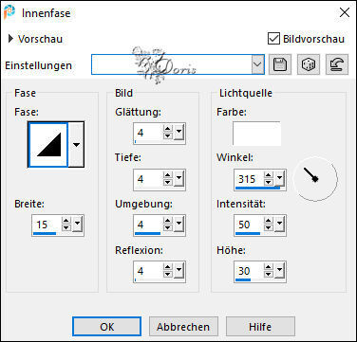Click the Reflexion spinner arrows
The height and width of the screenshot is (342, 357).
168,271
